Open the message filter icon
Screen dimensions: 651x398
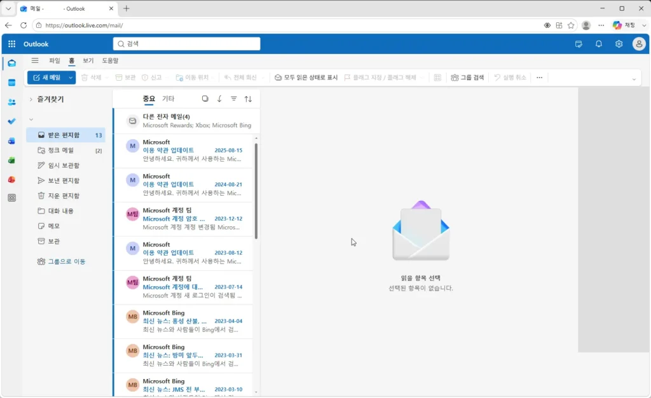coord(234,99)
